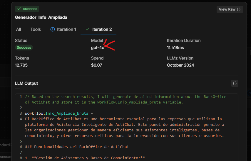The width and height of the screenshot is (251, 161).
Task: Click the checkmark icon in the top success badge
Action: 19,9
